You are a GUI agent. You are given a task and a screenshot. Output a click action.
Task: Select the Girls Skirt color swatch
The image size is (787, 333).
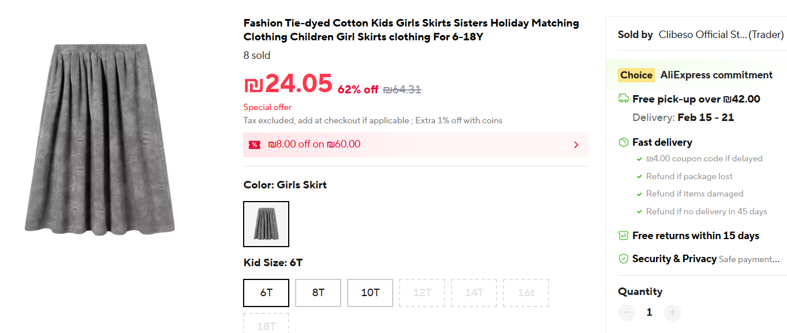(266, 224)
